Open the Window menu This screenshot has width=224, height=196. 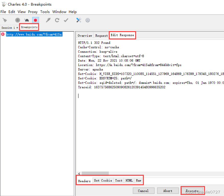tap(59, 12)
